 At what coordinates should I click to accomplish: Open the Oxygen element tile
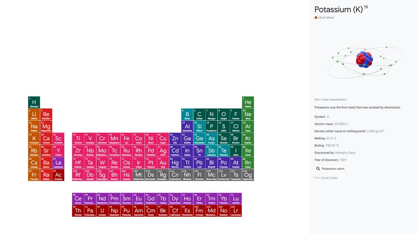pos(224,115)
